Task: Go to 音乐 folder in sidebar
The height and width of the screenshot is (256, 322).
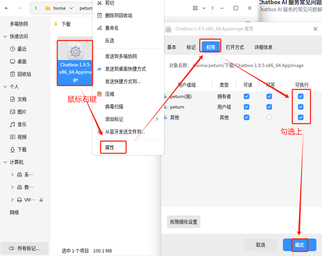Action: (x=22, y=124)
